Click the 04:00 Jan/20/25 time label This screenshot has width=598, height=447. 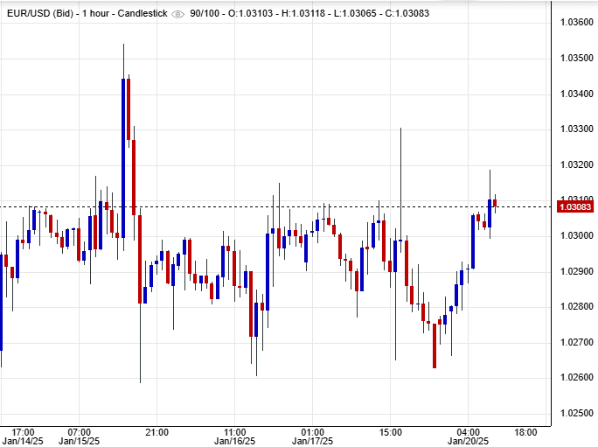468,437
